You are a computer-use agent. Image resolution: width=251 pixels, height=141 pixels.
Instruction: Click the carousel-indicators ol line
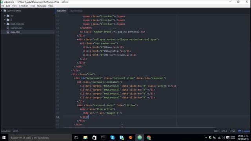(100, 82)
